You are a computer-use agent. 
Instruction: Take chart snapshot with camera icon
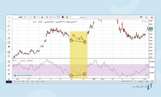pos(141,17)
